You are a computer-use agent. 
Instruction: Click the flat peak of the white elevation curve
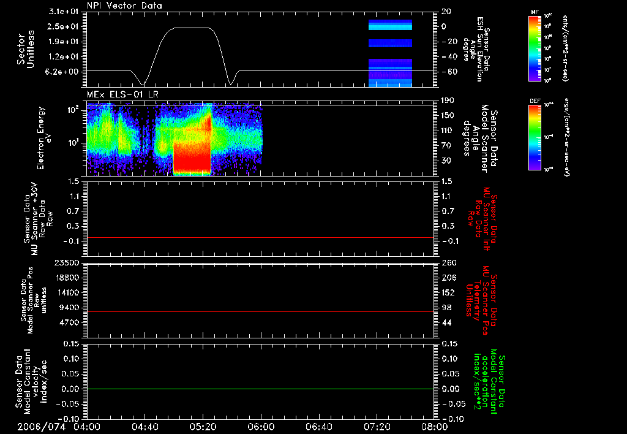pos(192,28)
